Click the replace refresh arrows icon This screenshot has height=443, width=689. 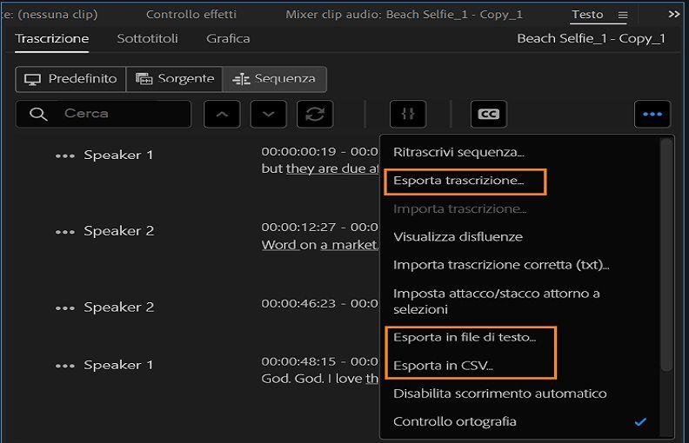coord(315,114)
